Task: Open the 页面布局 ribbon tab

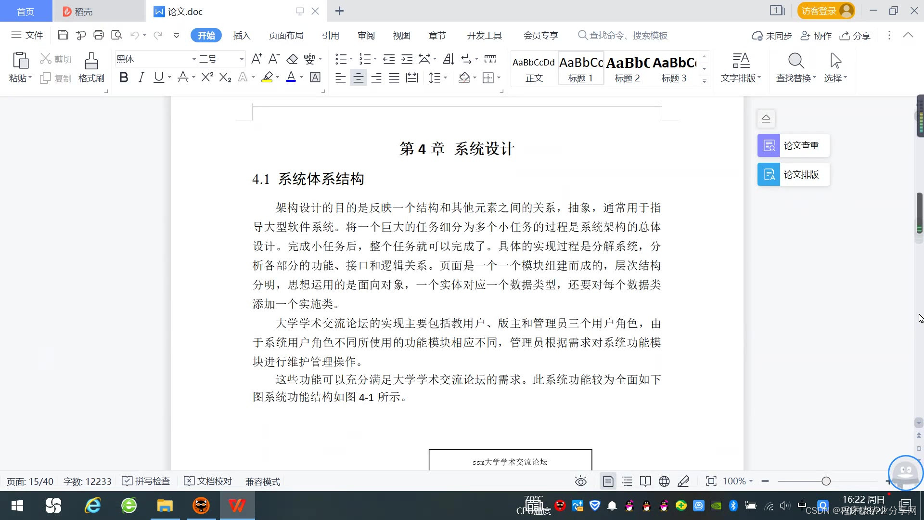Action: [x=286, y=36]
